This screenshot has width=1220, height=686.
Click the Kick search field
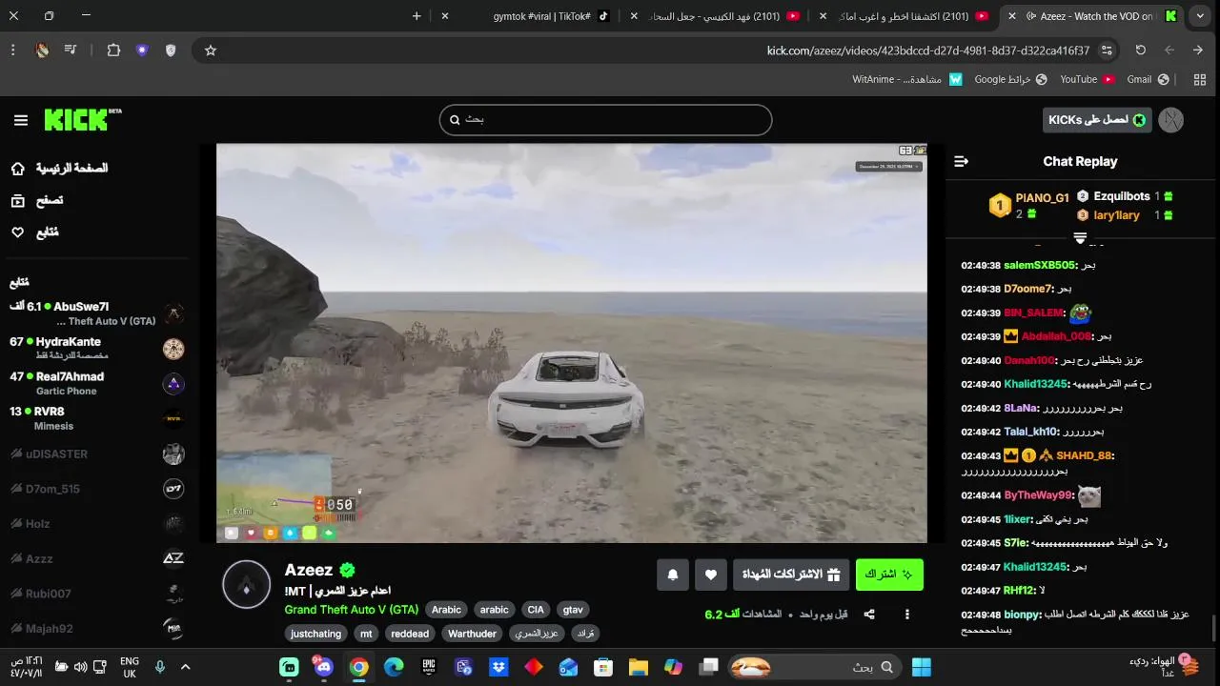tap(605, 120)
